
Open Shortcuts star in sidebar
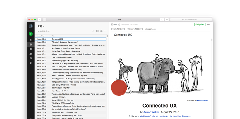tap(31, 40)
